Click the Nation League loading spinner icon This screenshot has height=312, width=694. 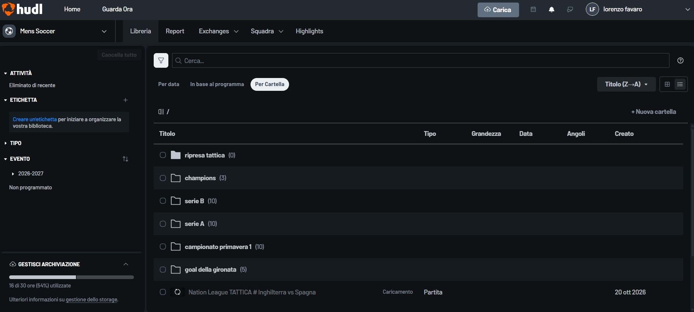178,292
